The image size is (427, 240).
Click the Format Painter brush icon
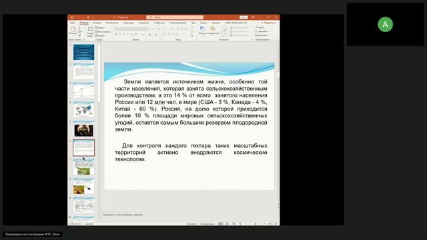click(79, 35)
